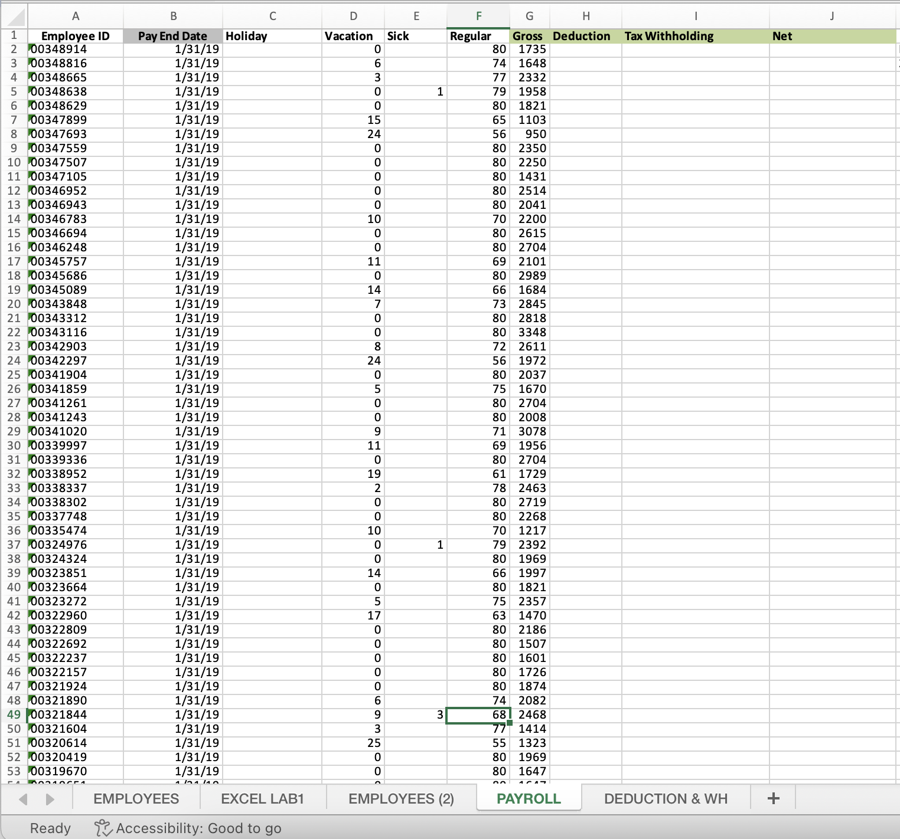Viewport: 900px width, 839px height.
Task: Click Employee ID 00348914 in the first row
Action: 76,50
